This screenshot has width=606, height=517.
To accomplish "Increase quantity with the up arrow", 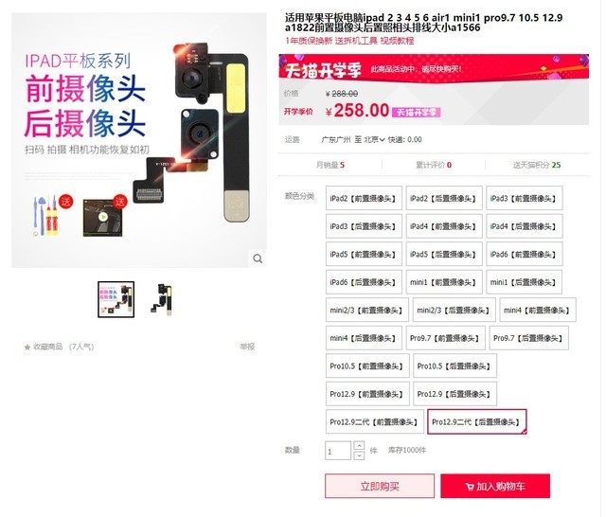I will point(359,446).
